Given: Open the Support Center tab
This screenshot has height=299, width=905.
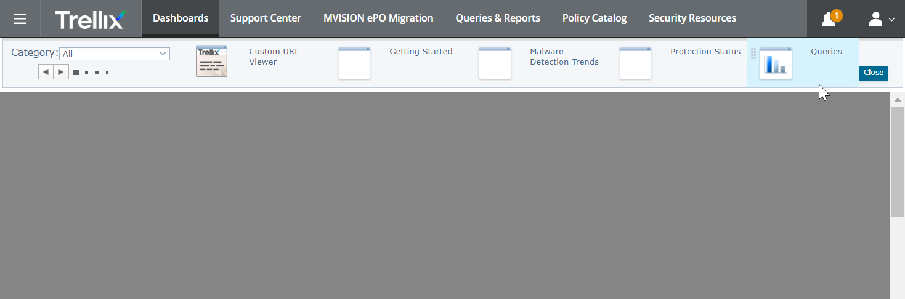Looking at the screenshot, I should click(266, 18).
